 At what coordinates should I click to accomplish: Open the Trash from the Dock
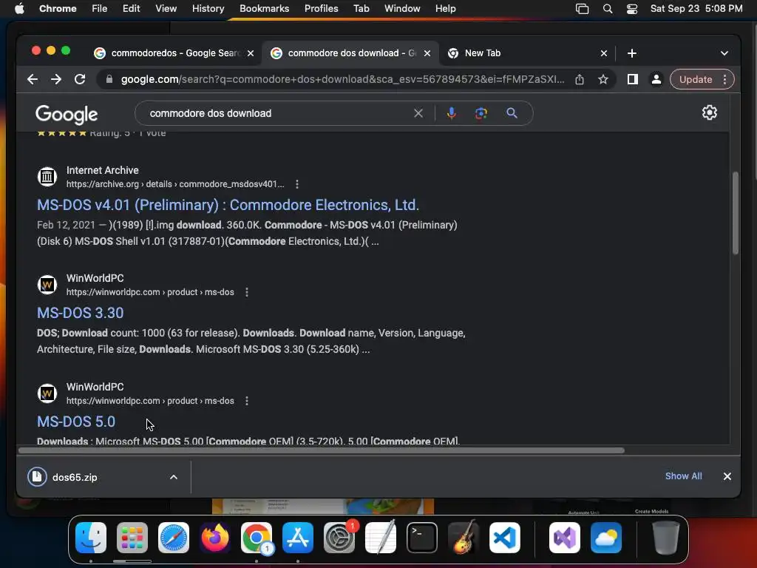tap(666, 538)
